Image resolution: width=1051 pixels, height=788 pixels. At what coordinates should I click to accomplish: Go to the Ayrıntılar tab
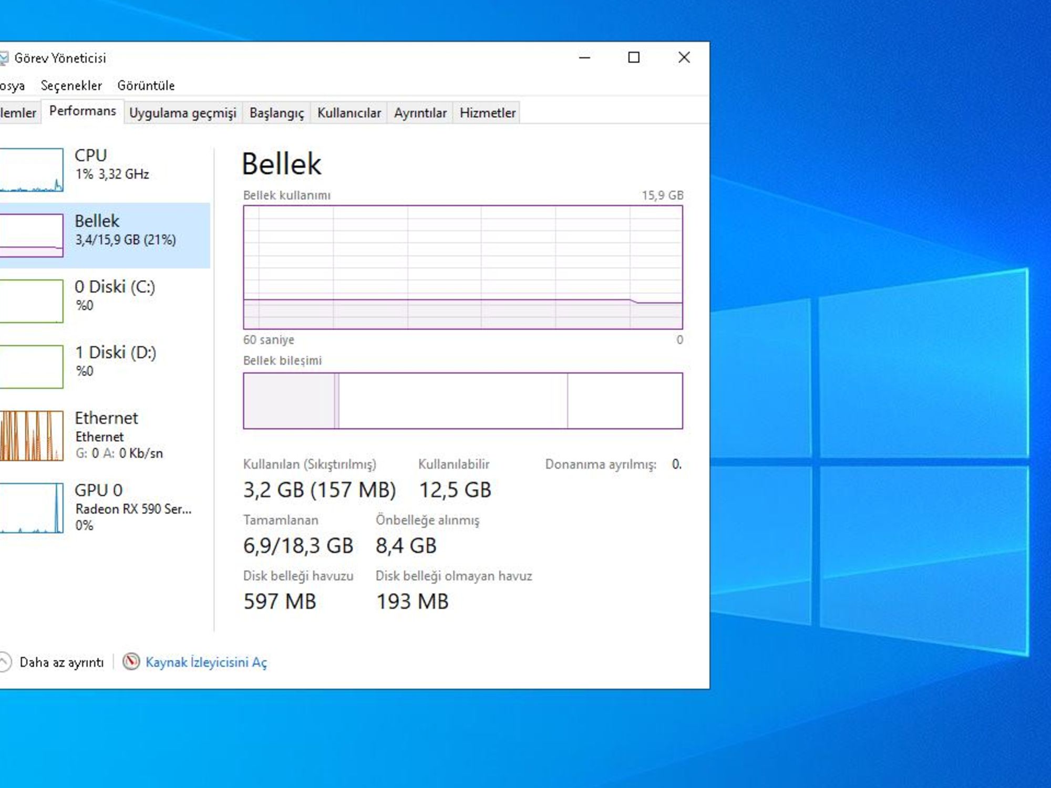(420, 113)
